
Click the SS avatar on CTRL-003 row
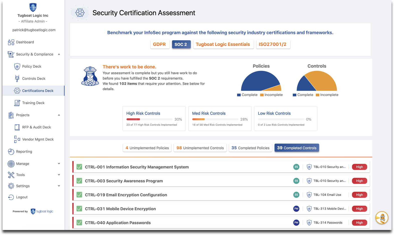pos(296,181)
